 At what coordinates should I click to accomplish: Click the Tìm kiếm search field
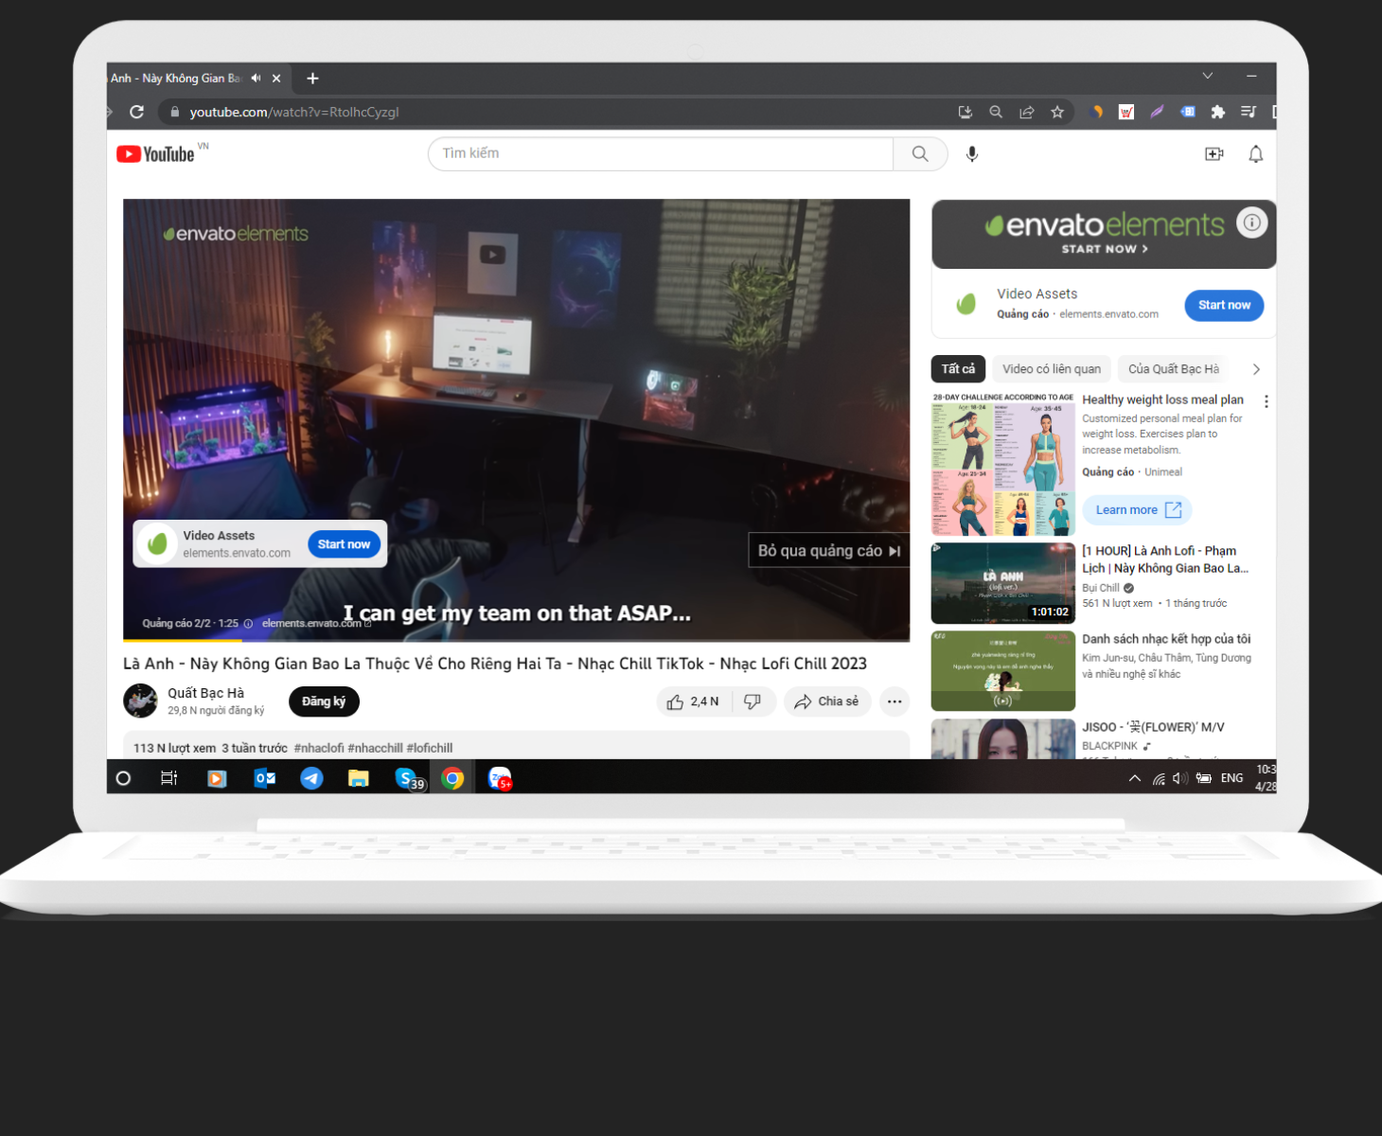660,154
